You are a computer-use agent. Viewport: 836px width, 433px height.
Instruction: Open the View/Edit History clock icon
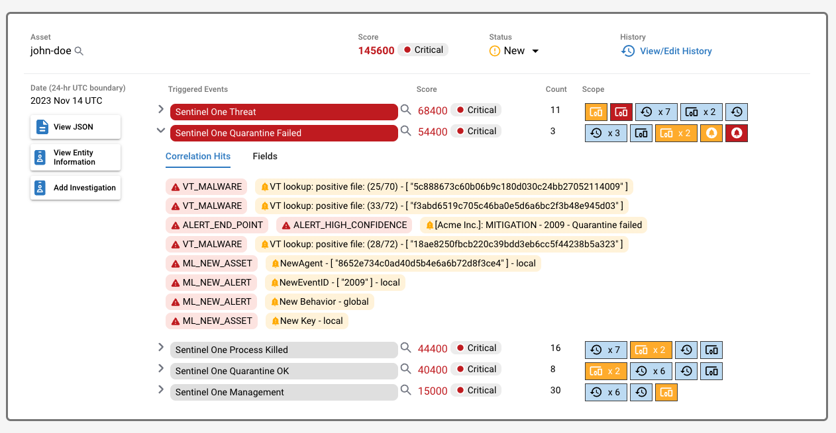coord(628,51)
